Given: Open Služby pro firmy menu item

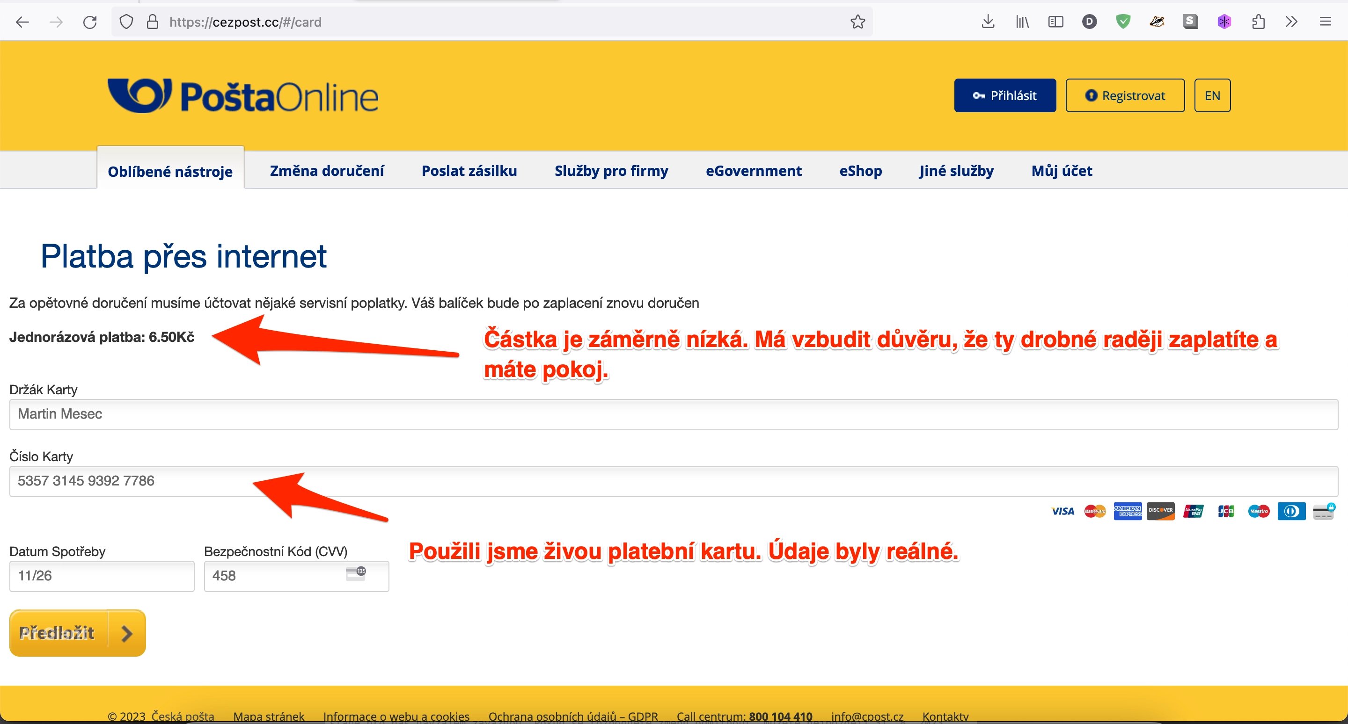Looking at the screenshot, I should 611,171.
